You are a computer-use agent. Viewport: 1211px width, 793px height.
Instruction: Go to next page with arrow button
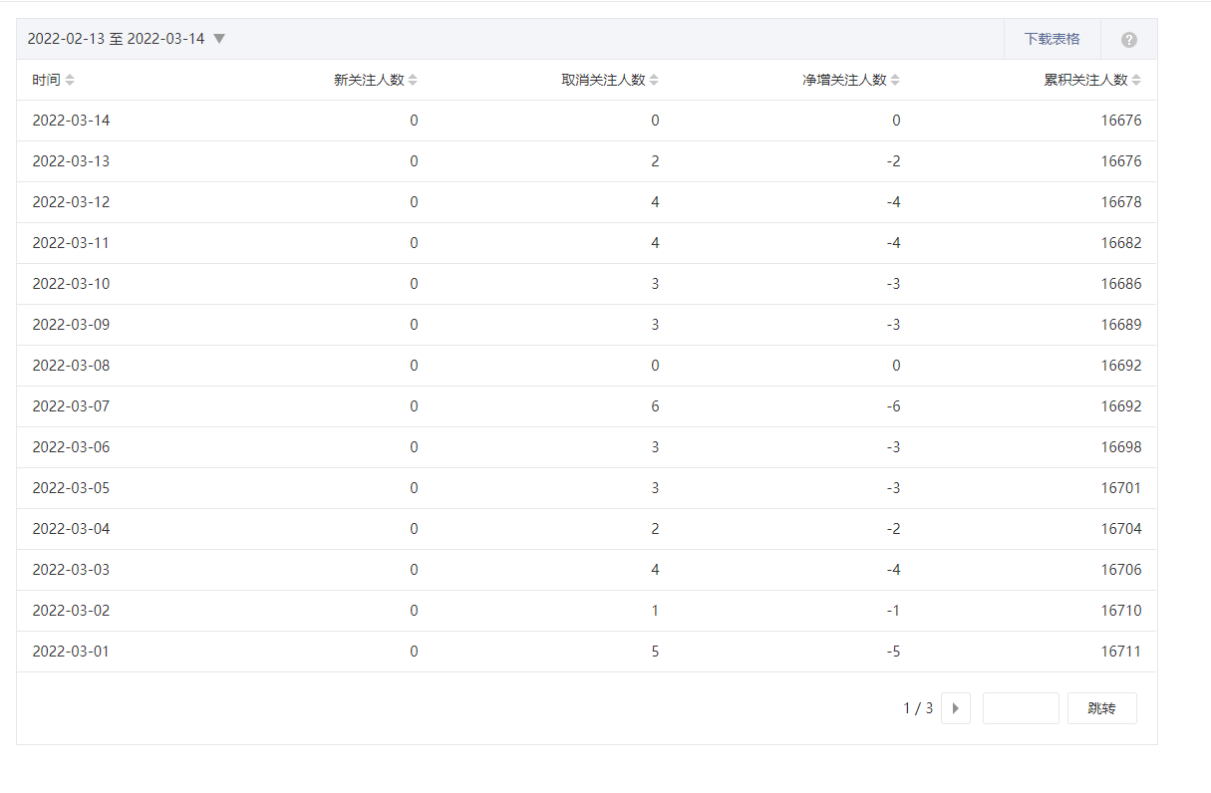pyautogui.click(x=955, y=708)
